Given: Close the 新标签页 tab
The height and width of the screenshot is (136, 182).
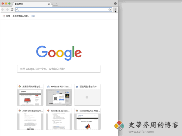Looking at the screenshot, I should click(49, 4).
